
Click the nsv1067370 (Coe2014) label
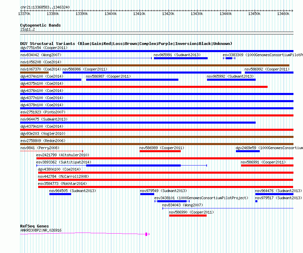tap(41, 69)
